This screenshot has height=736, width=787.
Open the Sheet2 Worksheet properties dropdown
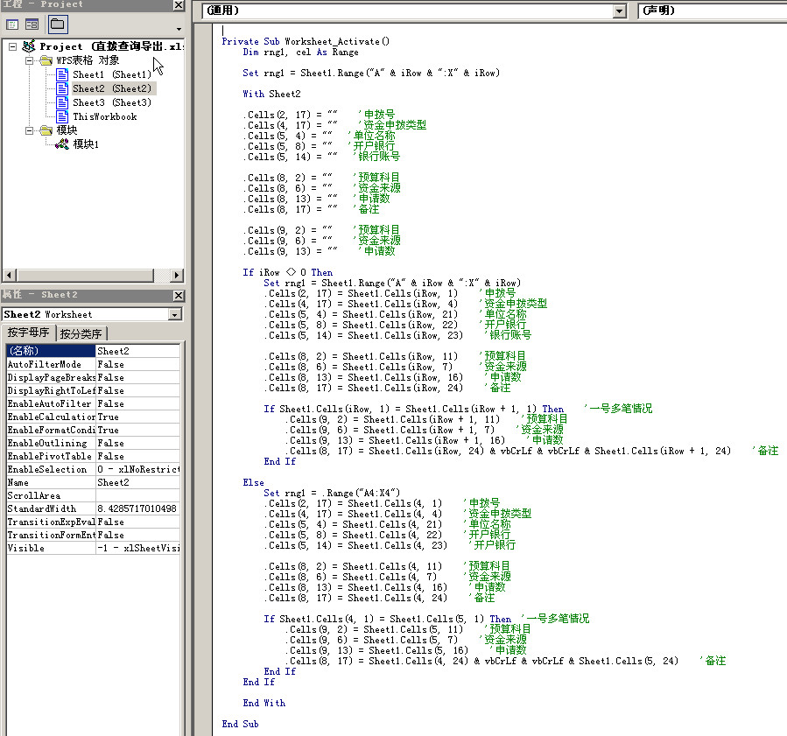coord(175,314)
